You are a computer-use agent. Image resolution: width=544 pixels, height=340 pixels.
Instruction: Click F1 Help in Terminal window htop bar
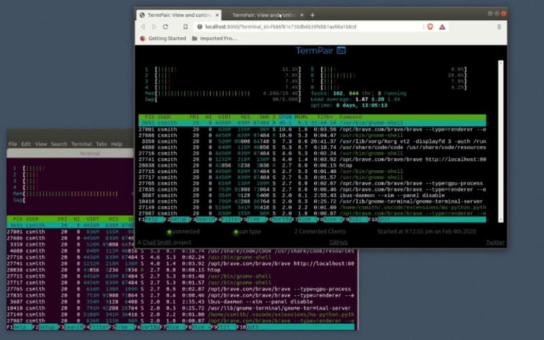[x=19, y=327]
